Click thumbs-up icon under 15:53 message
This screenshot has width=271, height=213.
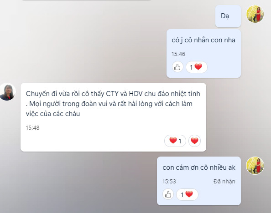tap(168, 194)
